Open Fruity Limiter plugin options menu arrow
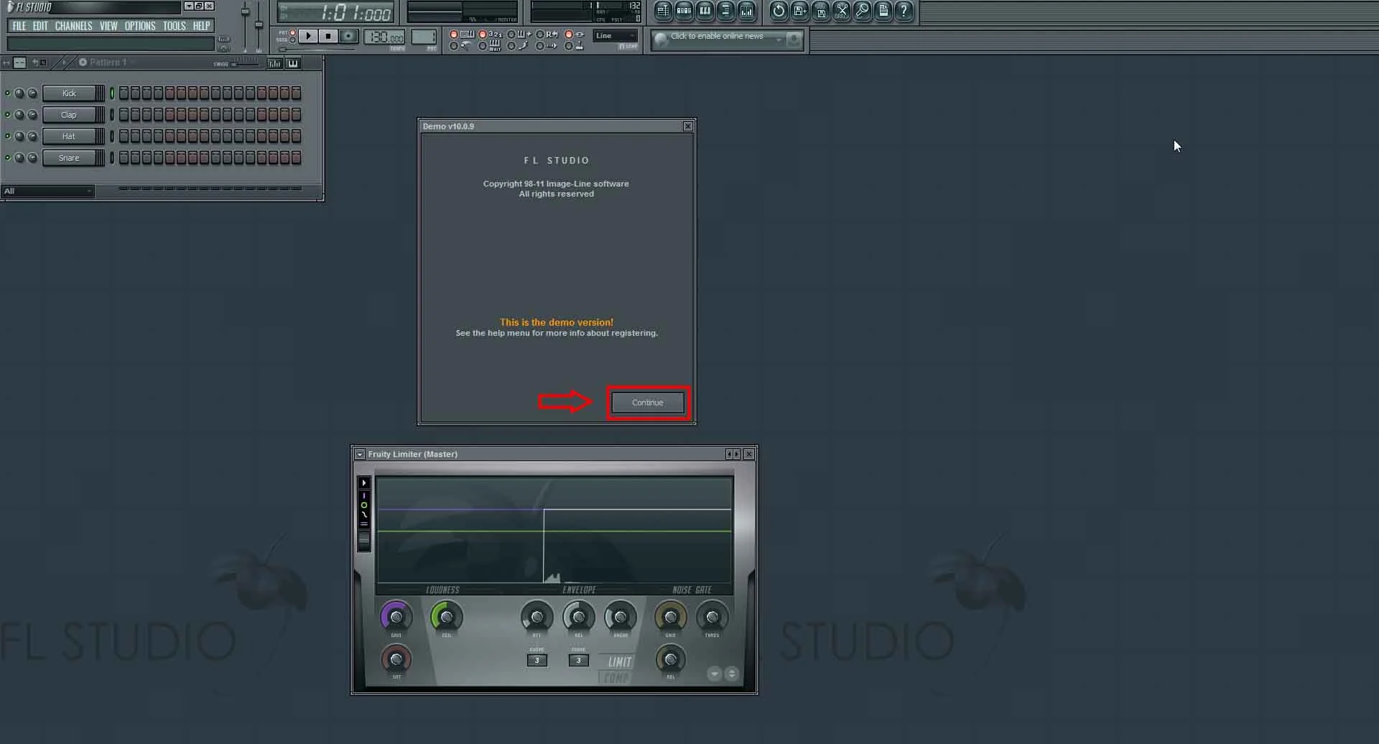 click(x=360, y=454)
